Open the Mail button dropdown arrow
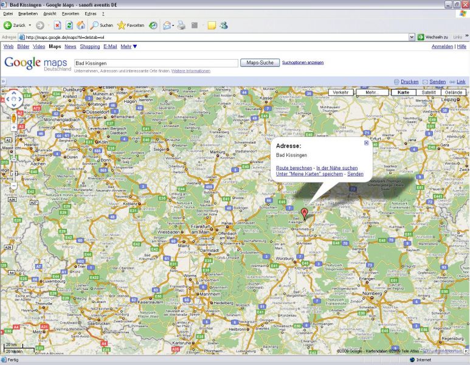470x365 pixels. point(173,26)
